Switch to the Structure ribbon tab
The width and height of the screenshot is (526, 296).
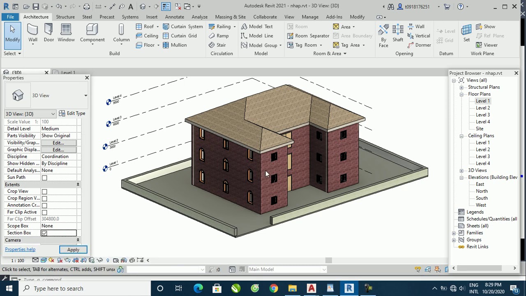(65, 17)
